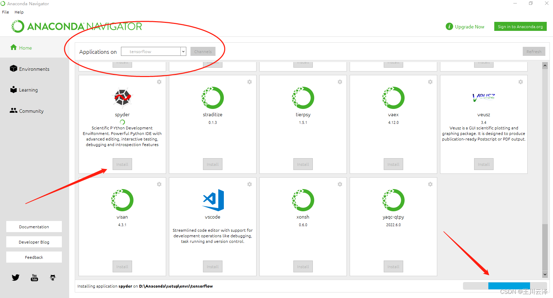
Task: Click Sign in to Anaconda.org
Action: [520, 26]
